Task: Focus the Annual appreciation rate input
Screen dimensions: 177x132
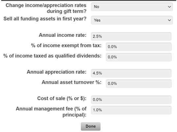Action: (131, 73)
